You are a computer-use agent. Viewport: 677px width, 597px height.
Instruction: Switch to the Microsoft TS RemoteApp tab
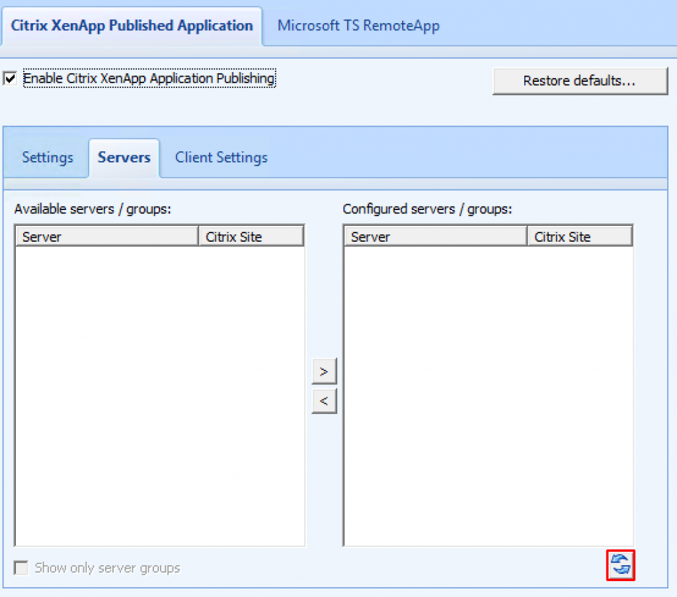coord(358,25)
